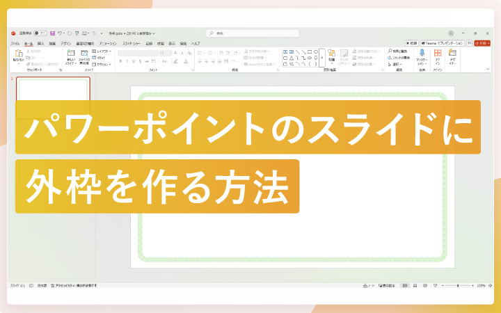Click the New Slide icon

pyautogui.click(x=70, y=53)
